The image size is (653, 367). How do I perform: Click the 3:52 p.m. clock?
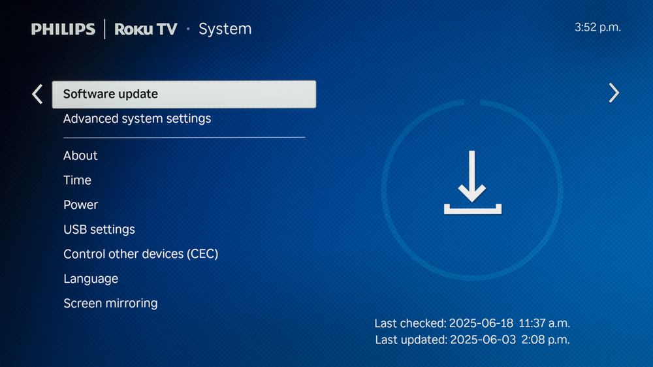pos(597,27)
